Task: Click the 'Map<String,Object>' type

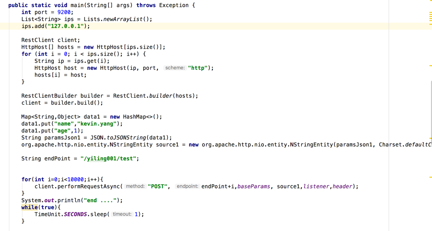Action: click(x=51, y=117)
